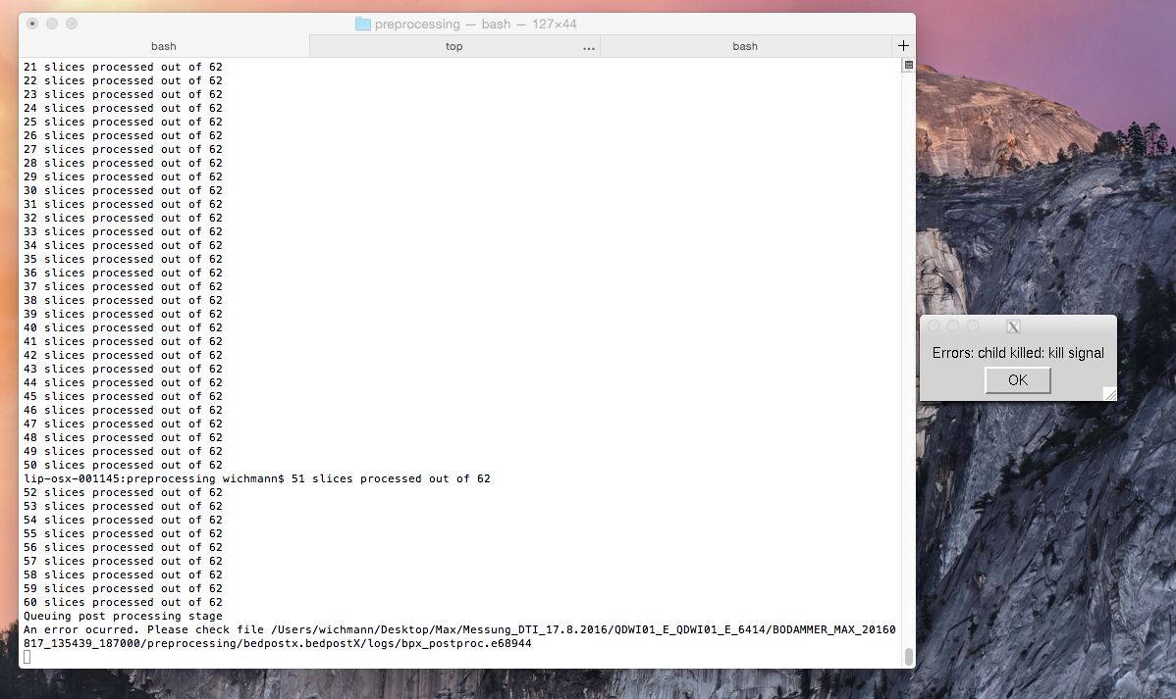Click OK in the error dialog
Viewport: 1176px width, 699px height.
[1017, 379]
